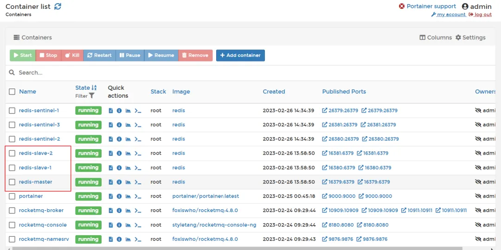Focus the container Search field
This screenshot has height=250, width=501.
[x=250, y=73]
